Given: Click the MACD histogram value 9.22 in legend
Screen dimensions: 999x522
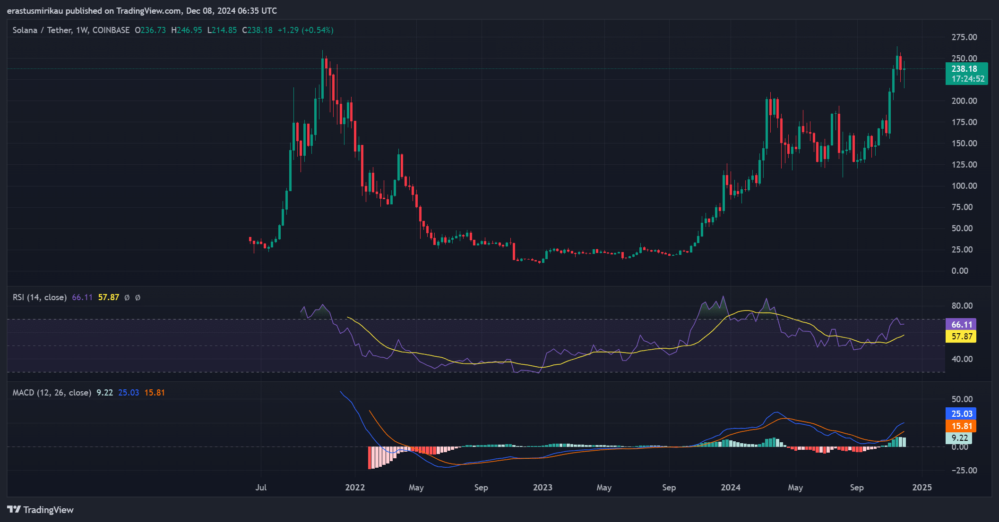Looking at the screenshot, I should click(105, 393).
